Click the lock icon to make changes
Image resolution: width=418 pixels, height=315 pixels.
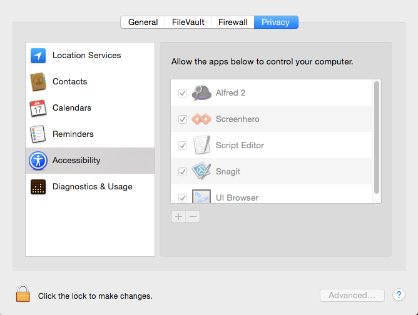(23, 293)
